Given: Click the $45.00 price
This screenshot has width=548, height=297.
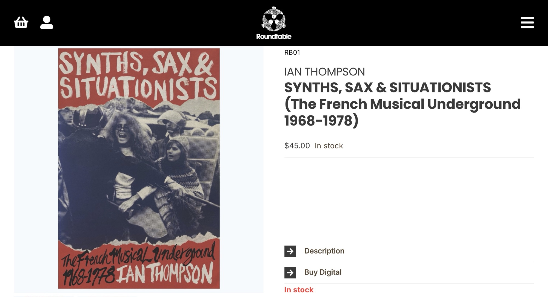Looking at the screenshot, I should [x=297, y=145].
